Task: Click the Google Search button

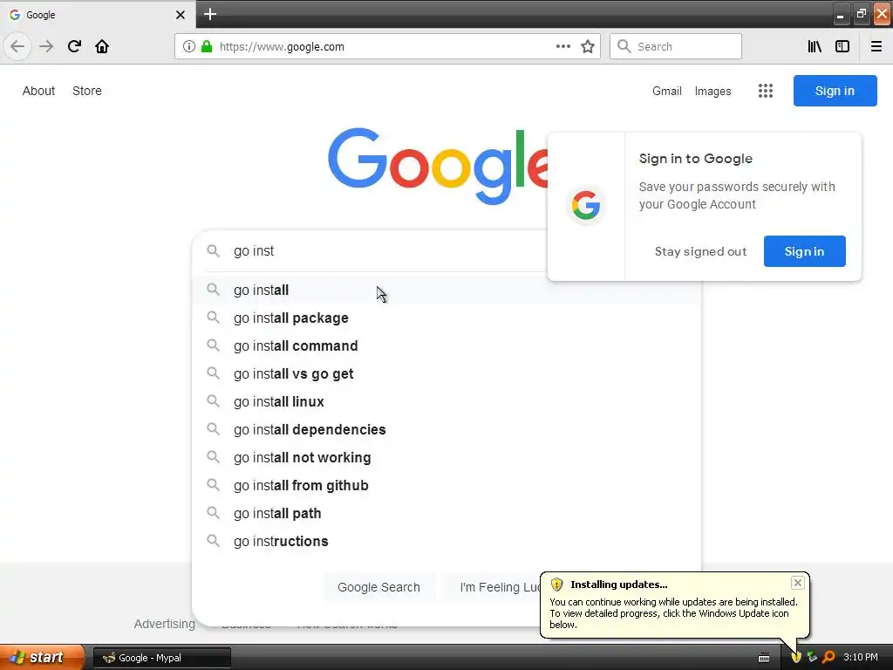Action: pyautogui.click(x=378, y=587)
